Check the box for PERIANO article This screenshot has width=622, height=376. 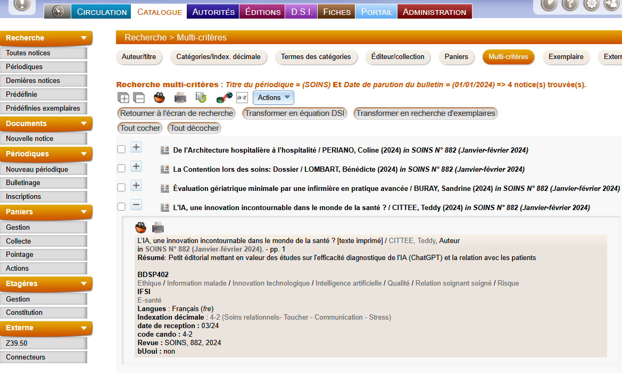tap(121, 150)
